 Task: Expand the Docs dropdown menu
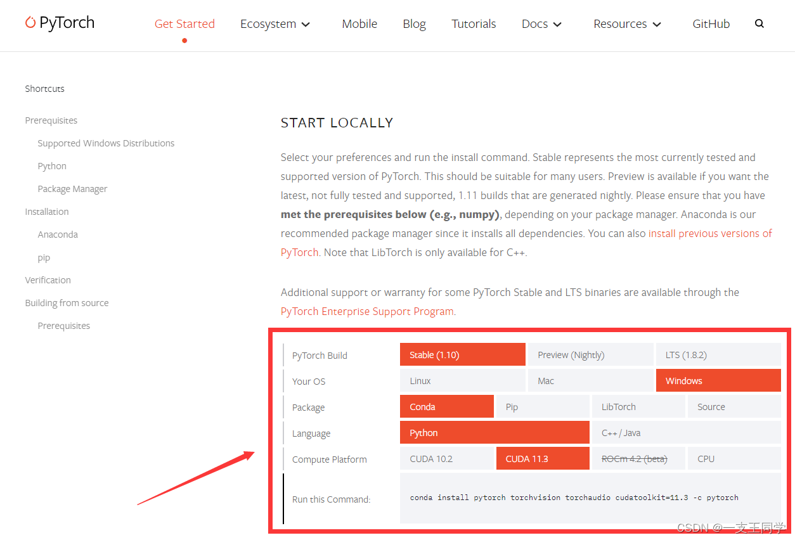541,24
